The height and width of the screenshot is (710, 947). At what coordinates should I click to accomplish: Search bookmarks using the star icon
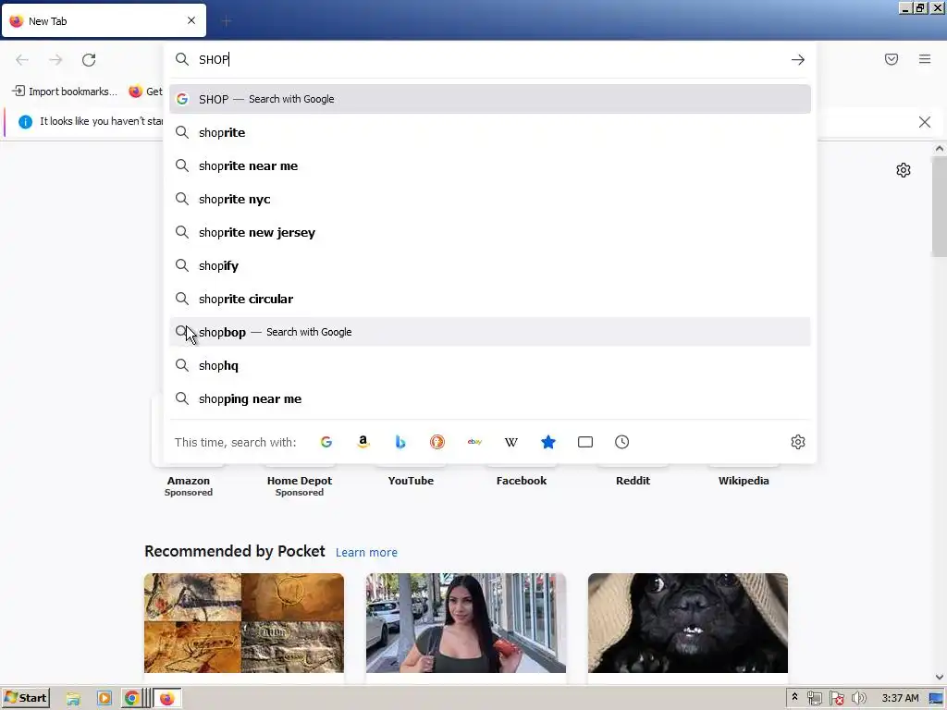click(548, 442)
